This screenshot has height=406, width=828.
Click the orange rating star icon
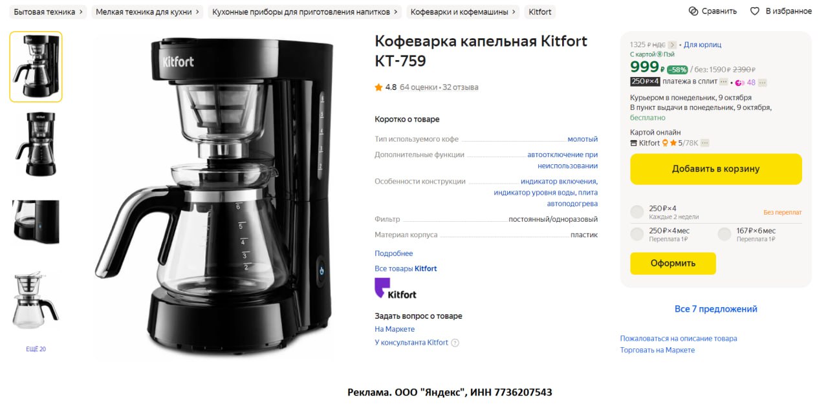(x=378, y=87)
